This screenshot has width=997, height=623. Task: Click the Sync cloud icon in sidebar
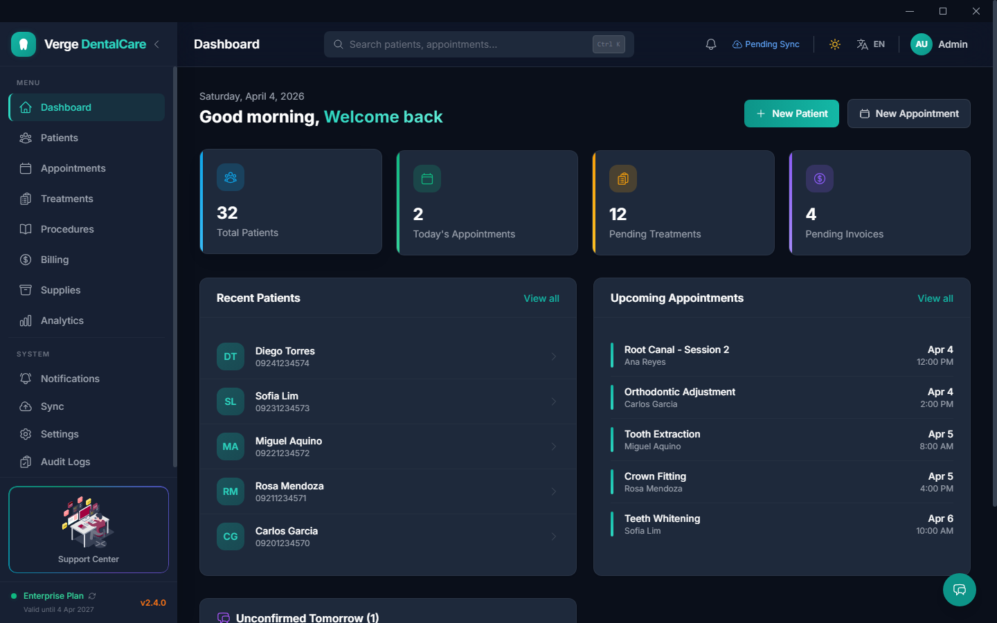click(26, 406)
